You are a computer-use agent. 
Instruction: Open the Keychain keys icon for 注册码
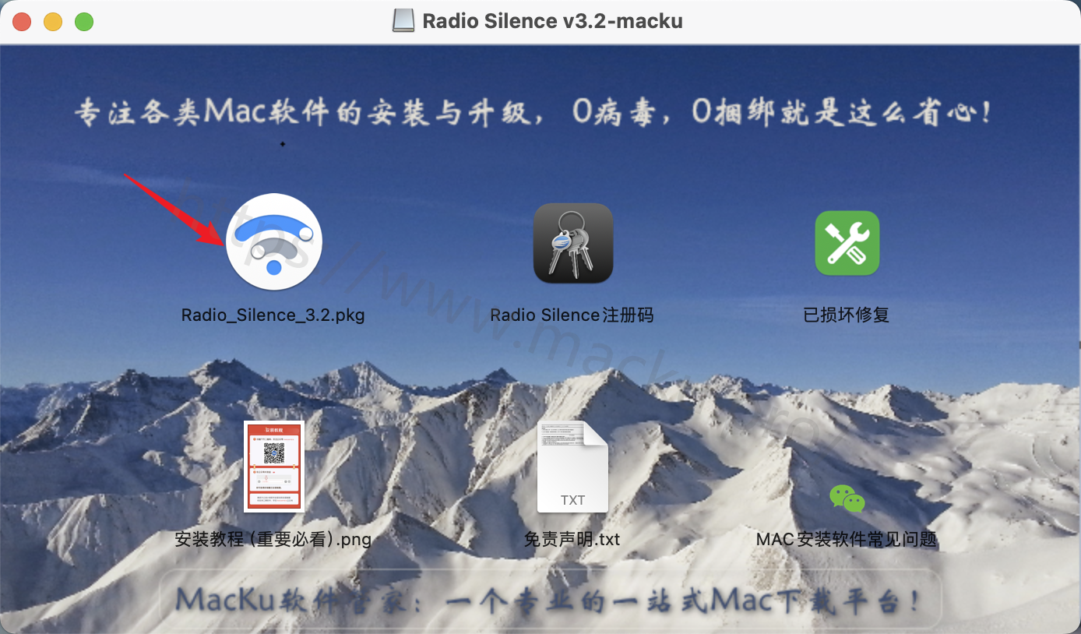click(x=573, y=243)
